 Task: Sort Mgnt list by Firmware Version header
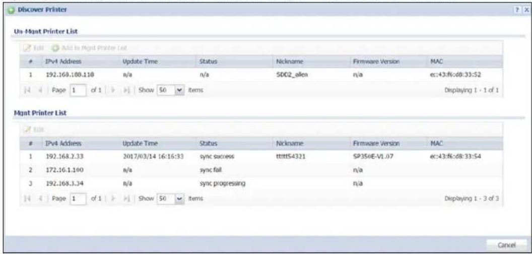pos(387,143)
